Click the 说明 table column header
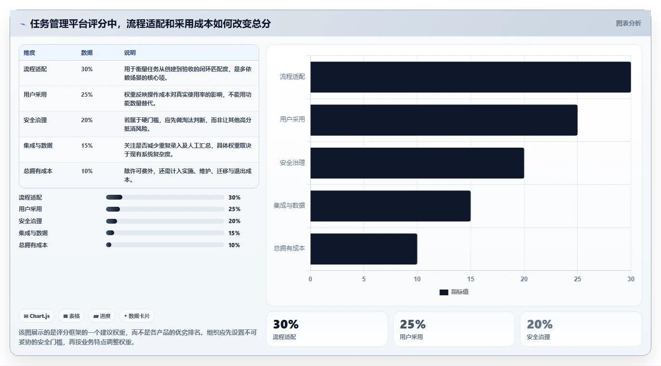This screenshot has width=661, height=366. [130, 53]
